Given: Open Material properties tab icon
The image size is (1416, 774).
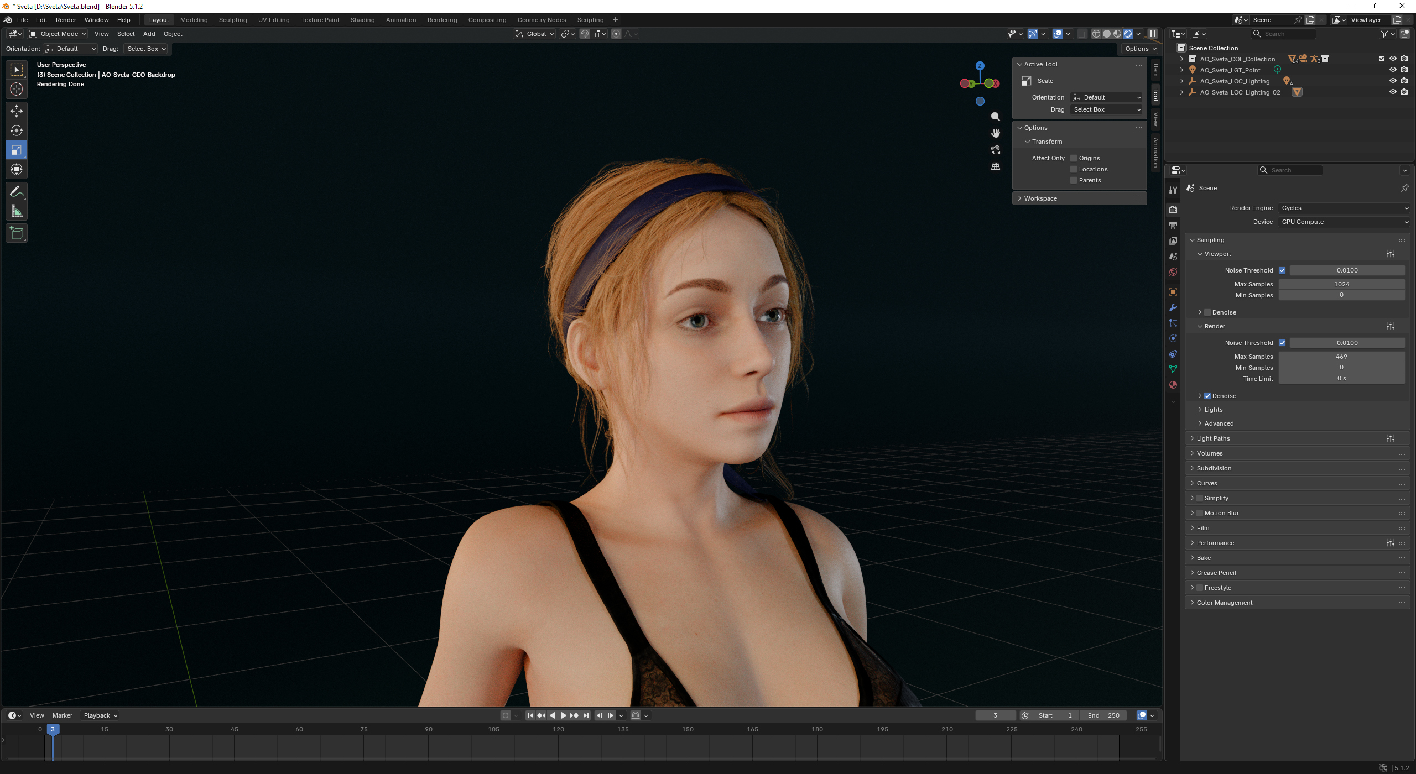Looking at the screenshot, I should (1173, 385).
